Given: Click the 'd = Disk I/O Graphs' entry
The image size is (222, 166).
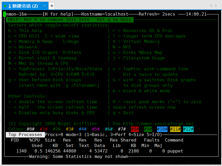Looking at the screenshot, I should pos(33,52).
